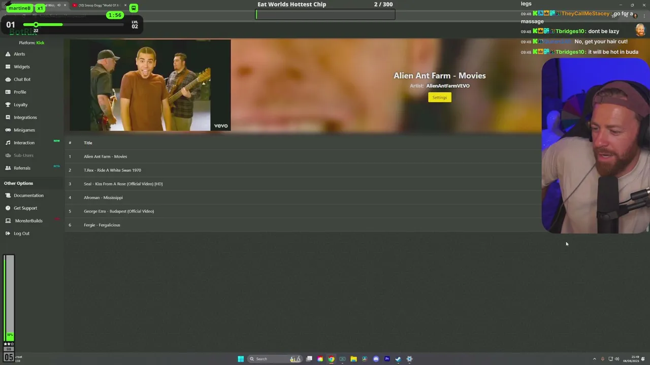Open the Profile page
Screen dimensions: 650x365
tap(20, 92)
